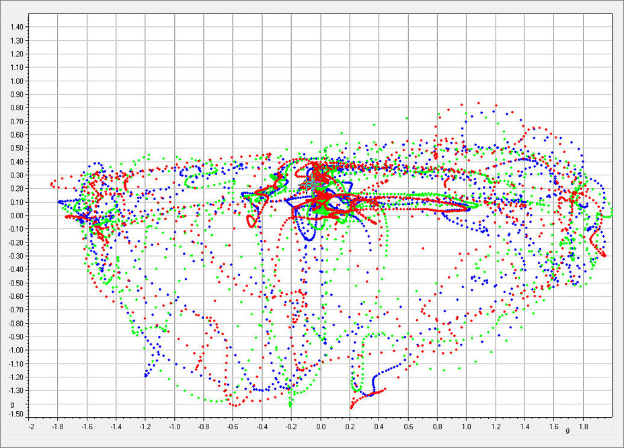Click the 0.50 tick label on the Y axis

click(15, 148)
